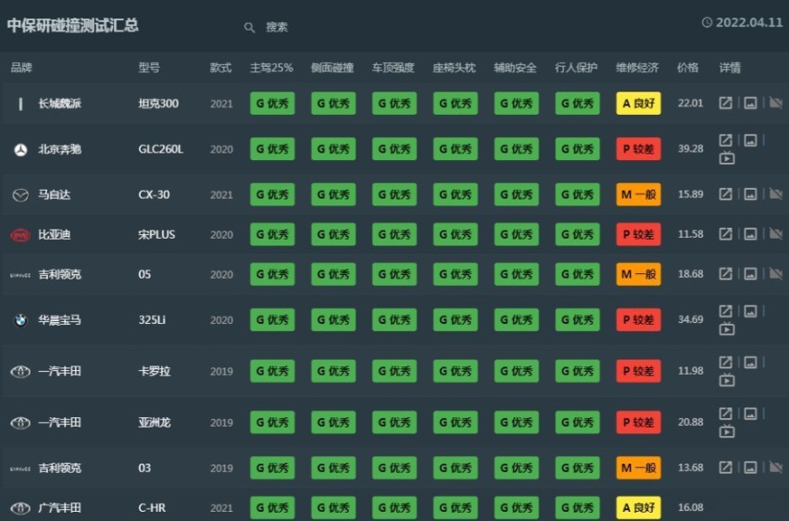Click 辅助安全 column header
This screenshot has height=521, width=789.
pyautogui.click(x=515, y=68)
